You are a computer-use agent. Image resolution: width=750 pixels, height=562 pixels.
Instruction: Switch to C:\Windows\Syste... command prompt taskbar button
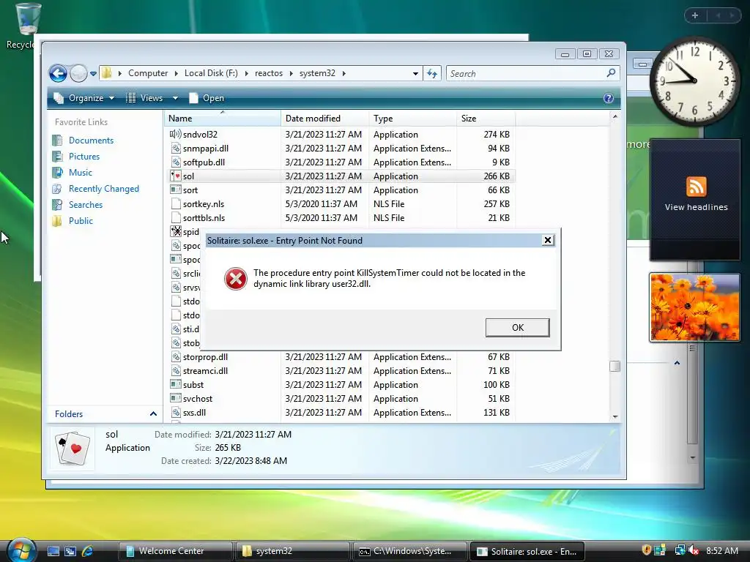(x=409, y=551)
